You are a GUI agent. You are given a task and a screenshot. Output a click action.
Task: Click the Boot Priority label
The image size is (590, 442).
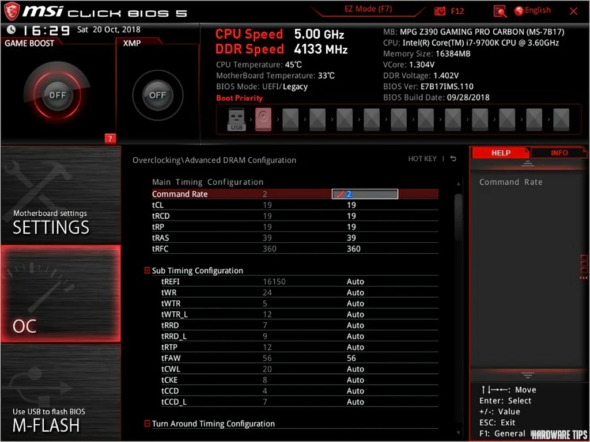coord(239,98)
